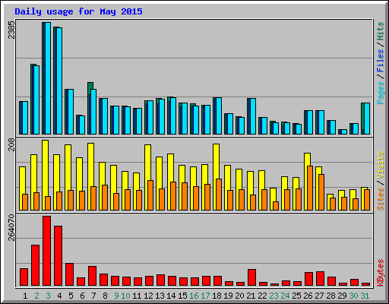Click day 6 on the x-axis
Viewport: 389px width, 304px height.
(82, 296)
